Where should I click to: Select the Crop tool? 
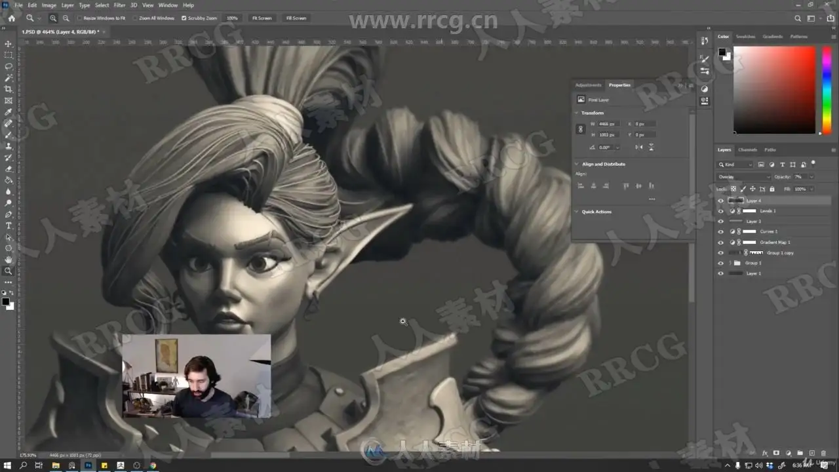click(x=9, y=89)
